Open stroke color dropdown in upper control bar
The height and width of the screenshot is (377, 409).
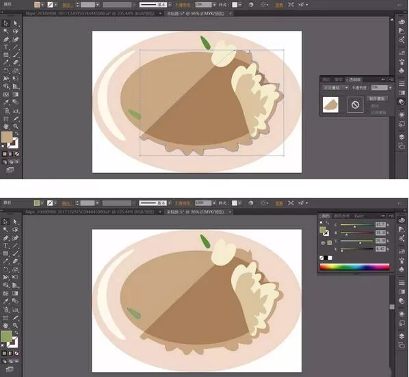pyautogui.click(x=55, y=5)
